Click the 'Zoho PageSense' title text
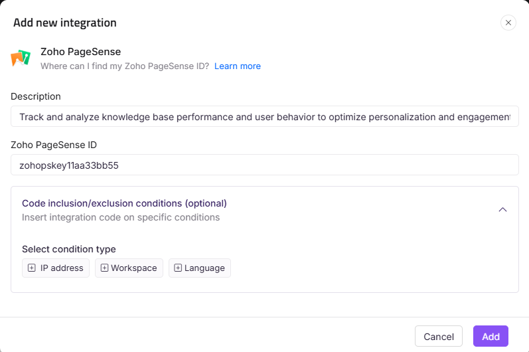Screen dimensions: 529x352 [x=80, y=52]
